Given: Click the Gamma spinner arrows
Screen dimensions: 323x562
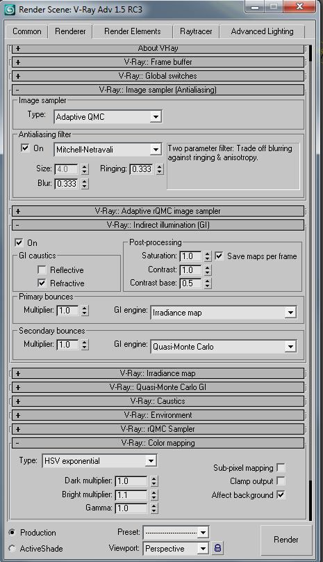Looking at the screenshot, I should pyautogui.click(x=154, y=508).
